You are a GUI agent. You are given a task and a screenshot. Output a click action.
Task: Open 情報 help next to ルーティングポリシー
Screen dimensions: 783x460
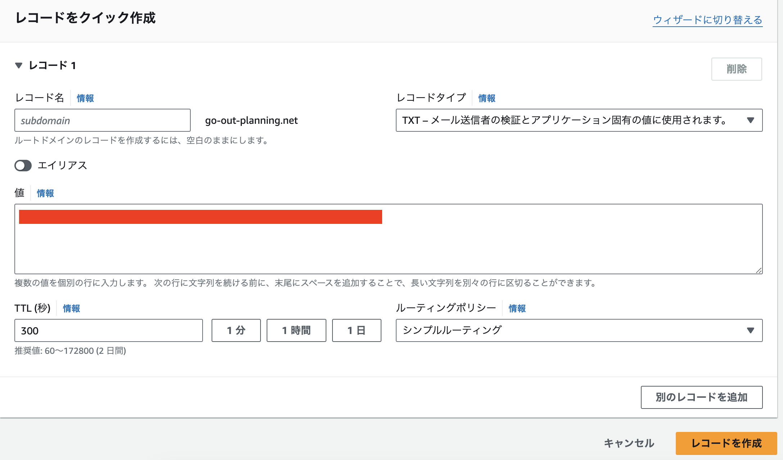[x=516, y=308]
